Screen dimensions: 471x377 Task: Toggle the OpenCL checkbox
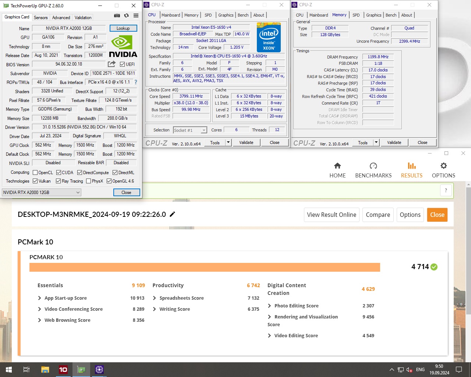tap(35, 172)
